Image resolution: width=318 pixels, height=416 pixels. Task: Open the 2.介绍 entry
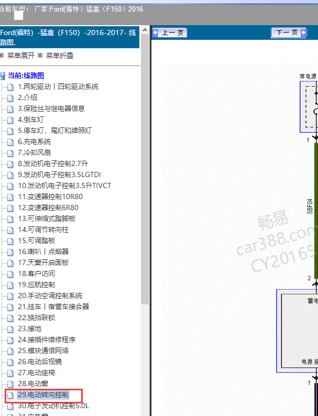click(27, 97)
